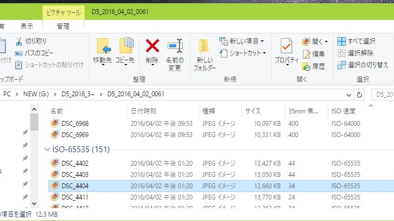The height and width of the screenshot is (221, 394).
Task: Click the DSC_6968 file icon
Action: pyautogui.click(x=55, y=123)
